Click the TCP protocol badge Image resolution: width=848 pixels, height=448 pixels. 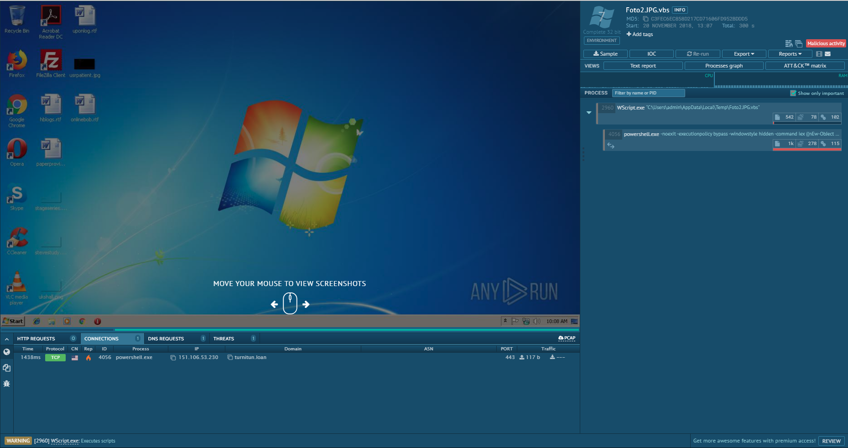55,358
